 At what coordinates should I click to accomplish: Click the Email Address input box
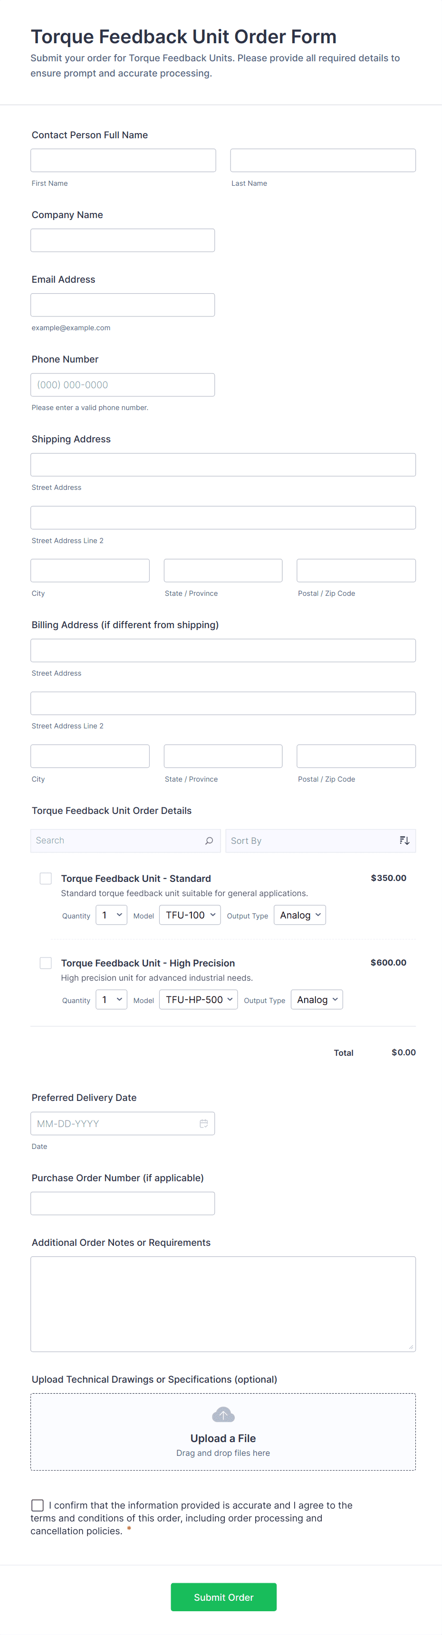coord(123,306)
